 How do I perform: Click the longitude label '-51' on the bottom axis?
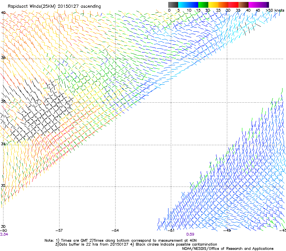(x=171, y=231)
